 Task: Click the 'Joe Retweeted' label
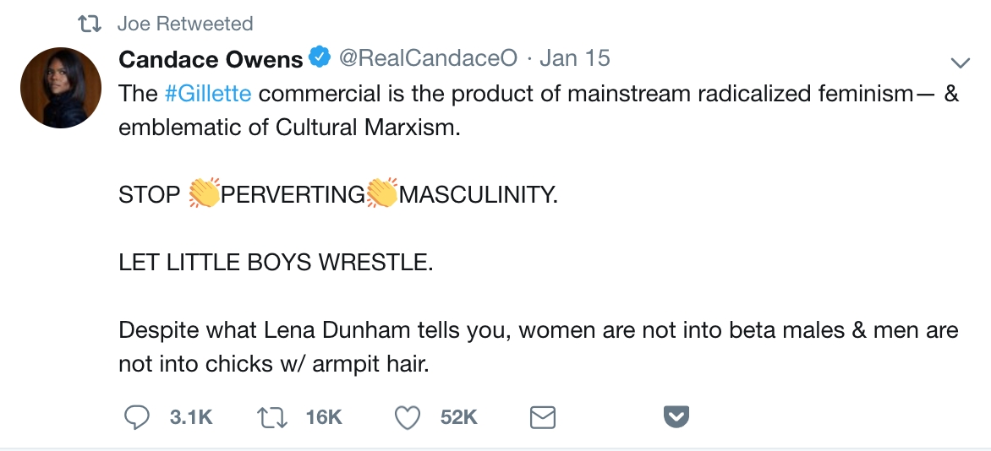click(x=185, y=24)
